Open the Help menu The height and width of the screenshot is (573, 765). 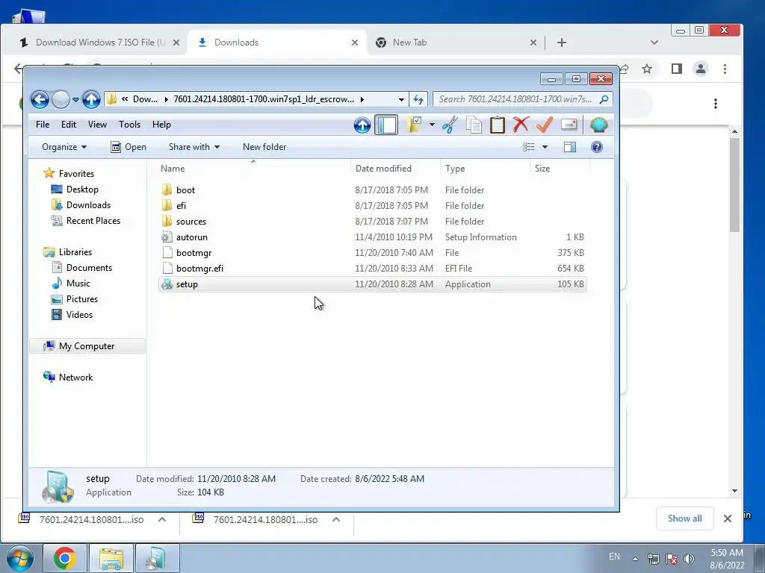[161, 125]
